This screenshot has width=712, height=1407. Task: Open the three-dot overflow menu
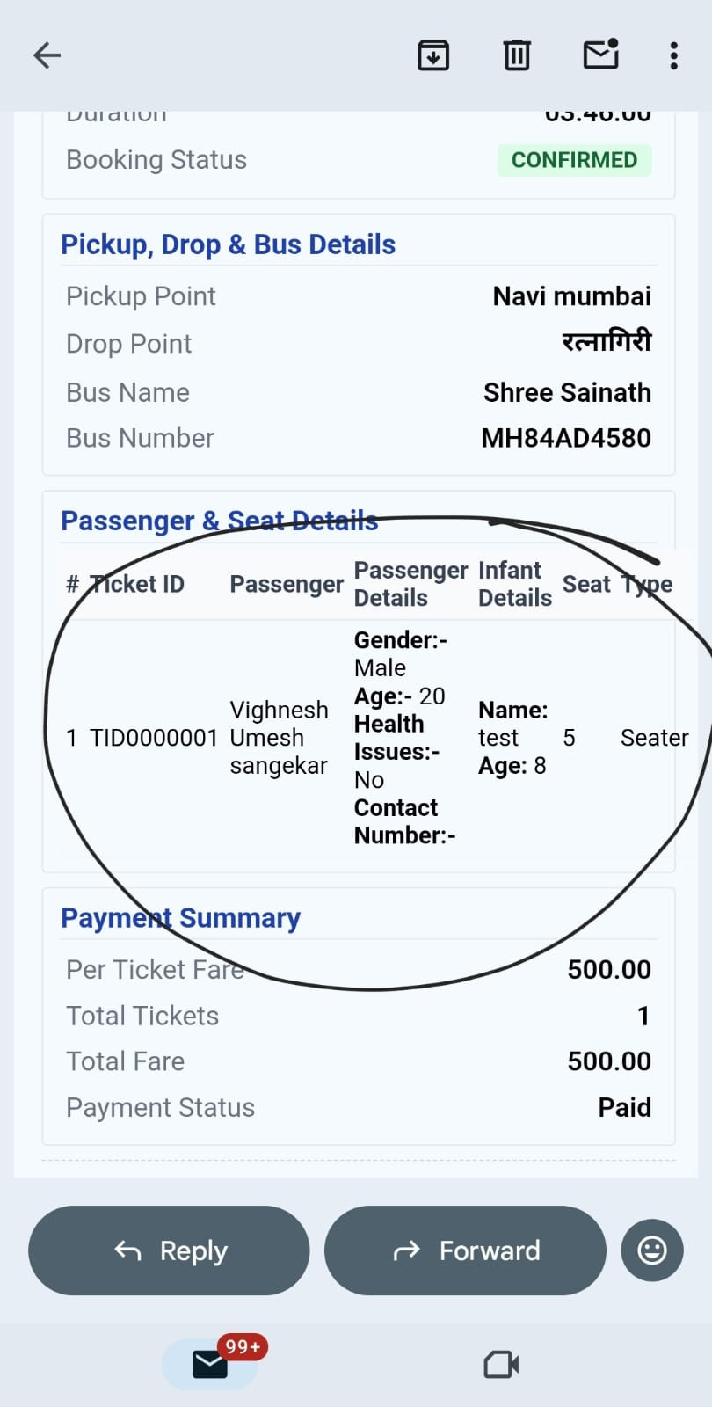click(674, 55)
